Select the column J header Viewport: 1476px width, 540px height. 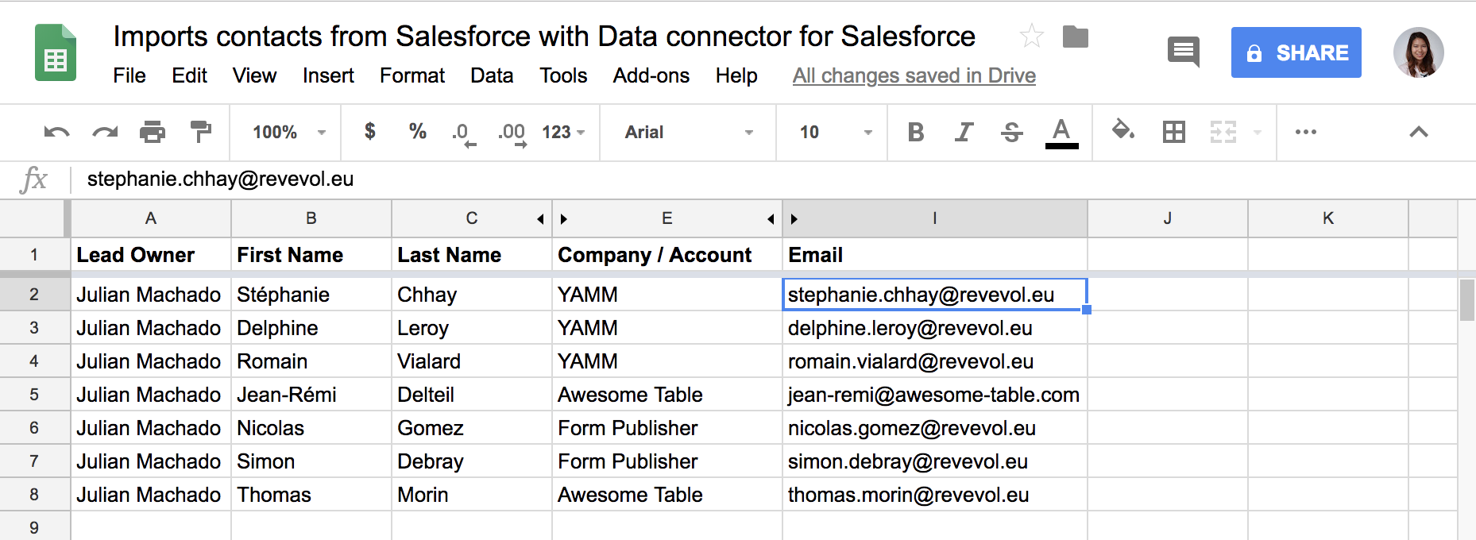point(1167,218)
